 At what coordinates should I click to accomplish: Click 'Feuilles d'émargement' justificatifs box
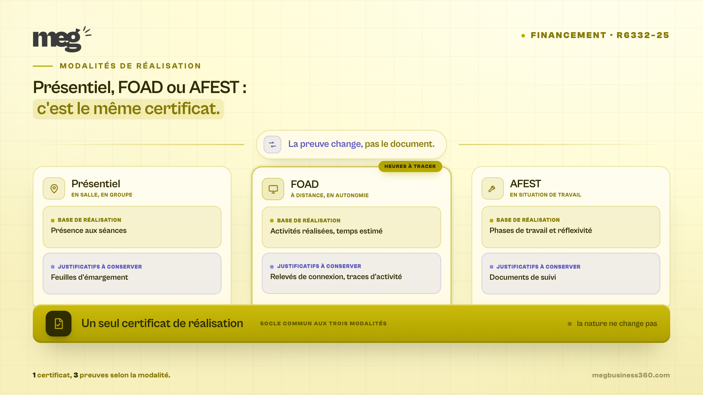pos(132,274)
